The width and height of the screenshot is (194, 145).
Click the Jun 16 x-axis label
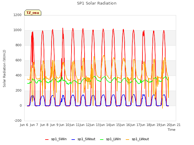point(125,125)
